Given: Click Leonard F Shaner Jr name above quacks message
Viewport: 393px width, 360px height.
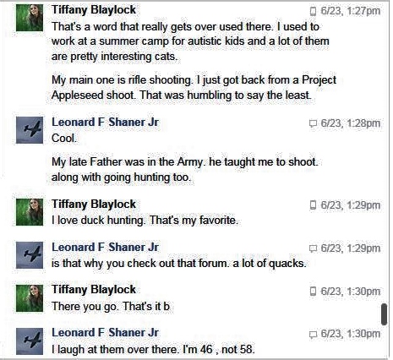Looking at the screenshot, I should coord(105,248).
